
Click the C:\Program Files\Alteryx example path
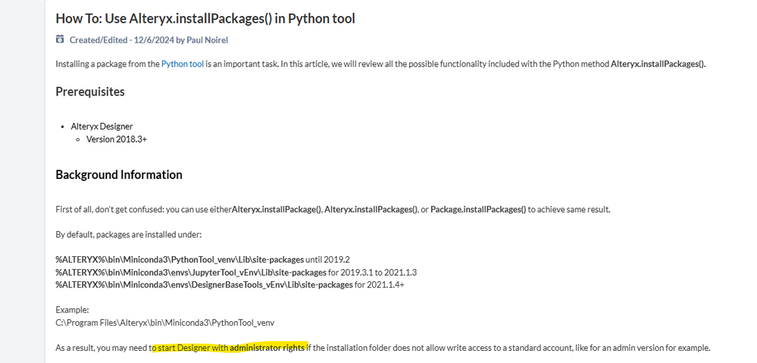pos(165,322)
